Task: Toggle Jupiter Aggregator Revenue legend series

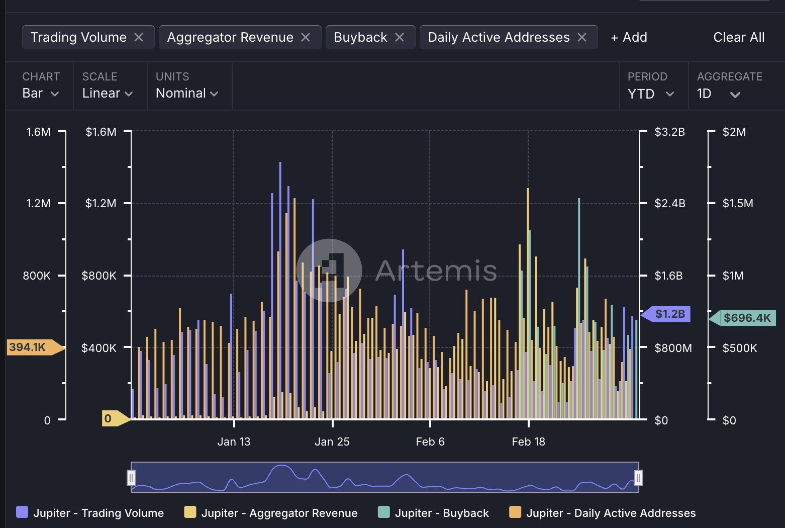Action: [271, 513]
